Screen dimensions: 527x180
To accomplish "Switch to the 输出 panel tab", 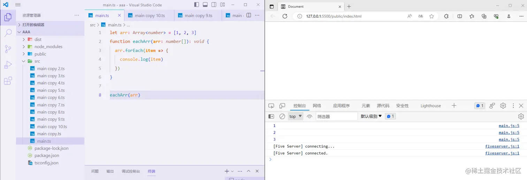I will click(110, 171).
